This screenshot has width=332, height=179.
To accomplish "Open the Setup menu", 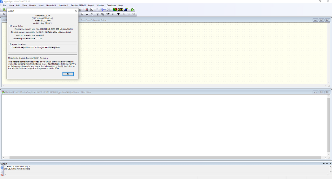I will (x=11, y=5).
